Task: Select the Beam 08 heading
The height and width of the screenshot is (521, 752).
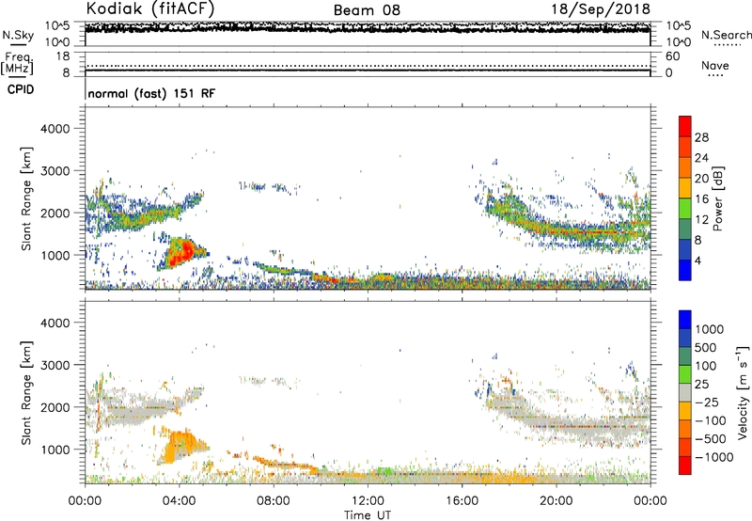Action: 367,10
